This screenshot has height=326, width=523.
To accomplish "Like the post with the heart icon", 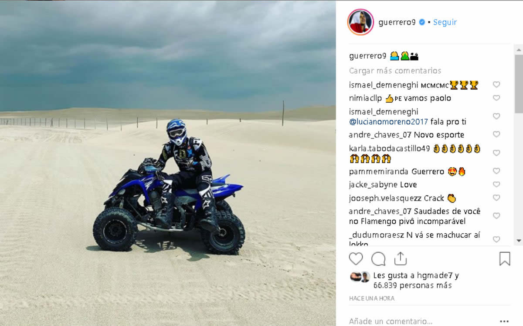I will 356,259.
